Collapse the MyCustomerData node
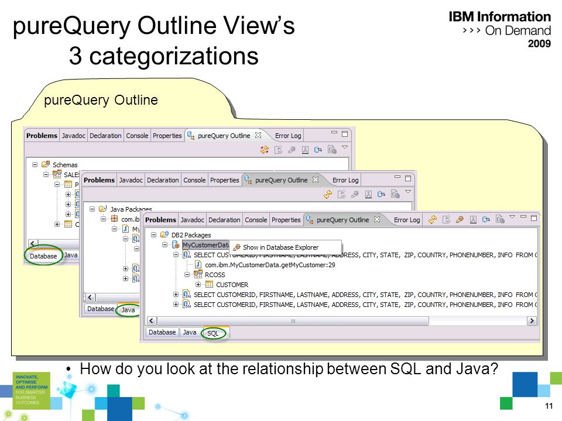 pos(165,245)
